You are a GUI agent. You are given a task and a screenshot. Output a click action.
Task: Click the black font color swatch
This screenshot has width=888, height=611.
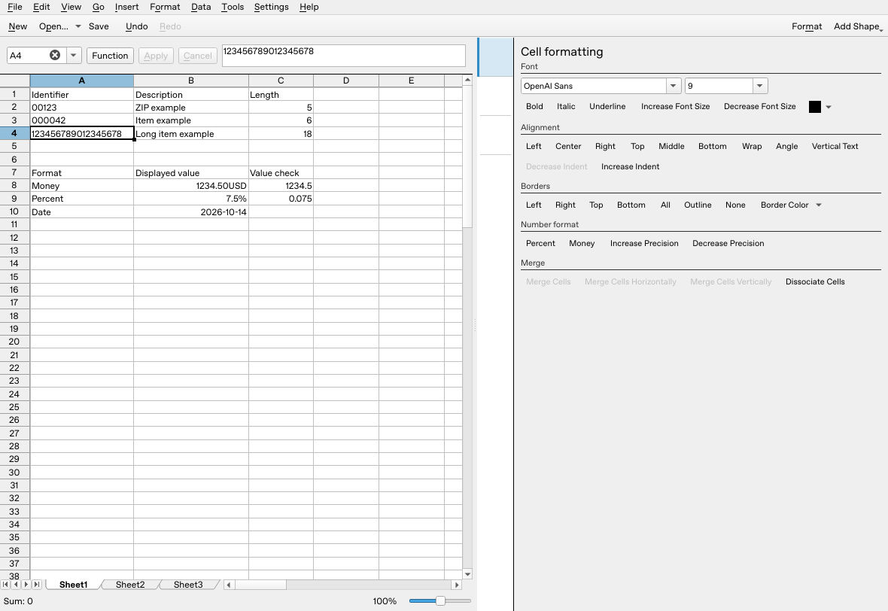tap(814, 107)
